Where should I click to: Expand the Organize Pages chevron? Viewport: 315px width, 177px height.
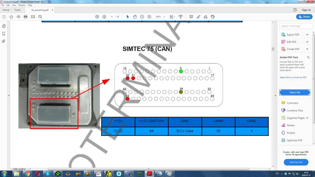click(307, 118)
